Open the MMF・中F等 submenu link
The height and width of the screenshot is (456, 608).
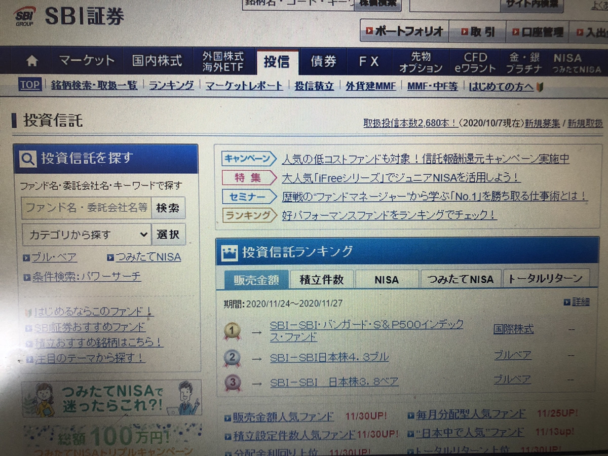tap(432, 87)
